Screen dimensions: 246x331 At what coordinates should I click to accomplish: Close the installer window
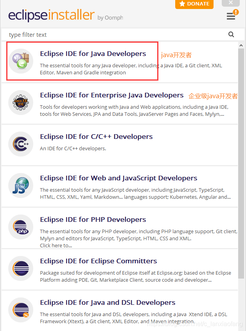click(x=231, y=3)
